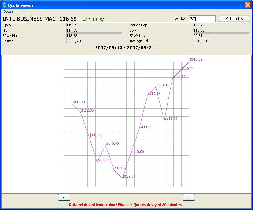Click the $112.00 chart data label
This screenshot has width=253, height=210.
171,118
